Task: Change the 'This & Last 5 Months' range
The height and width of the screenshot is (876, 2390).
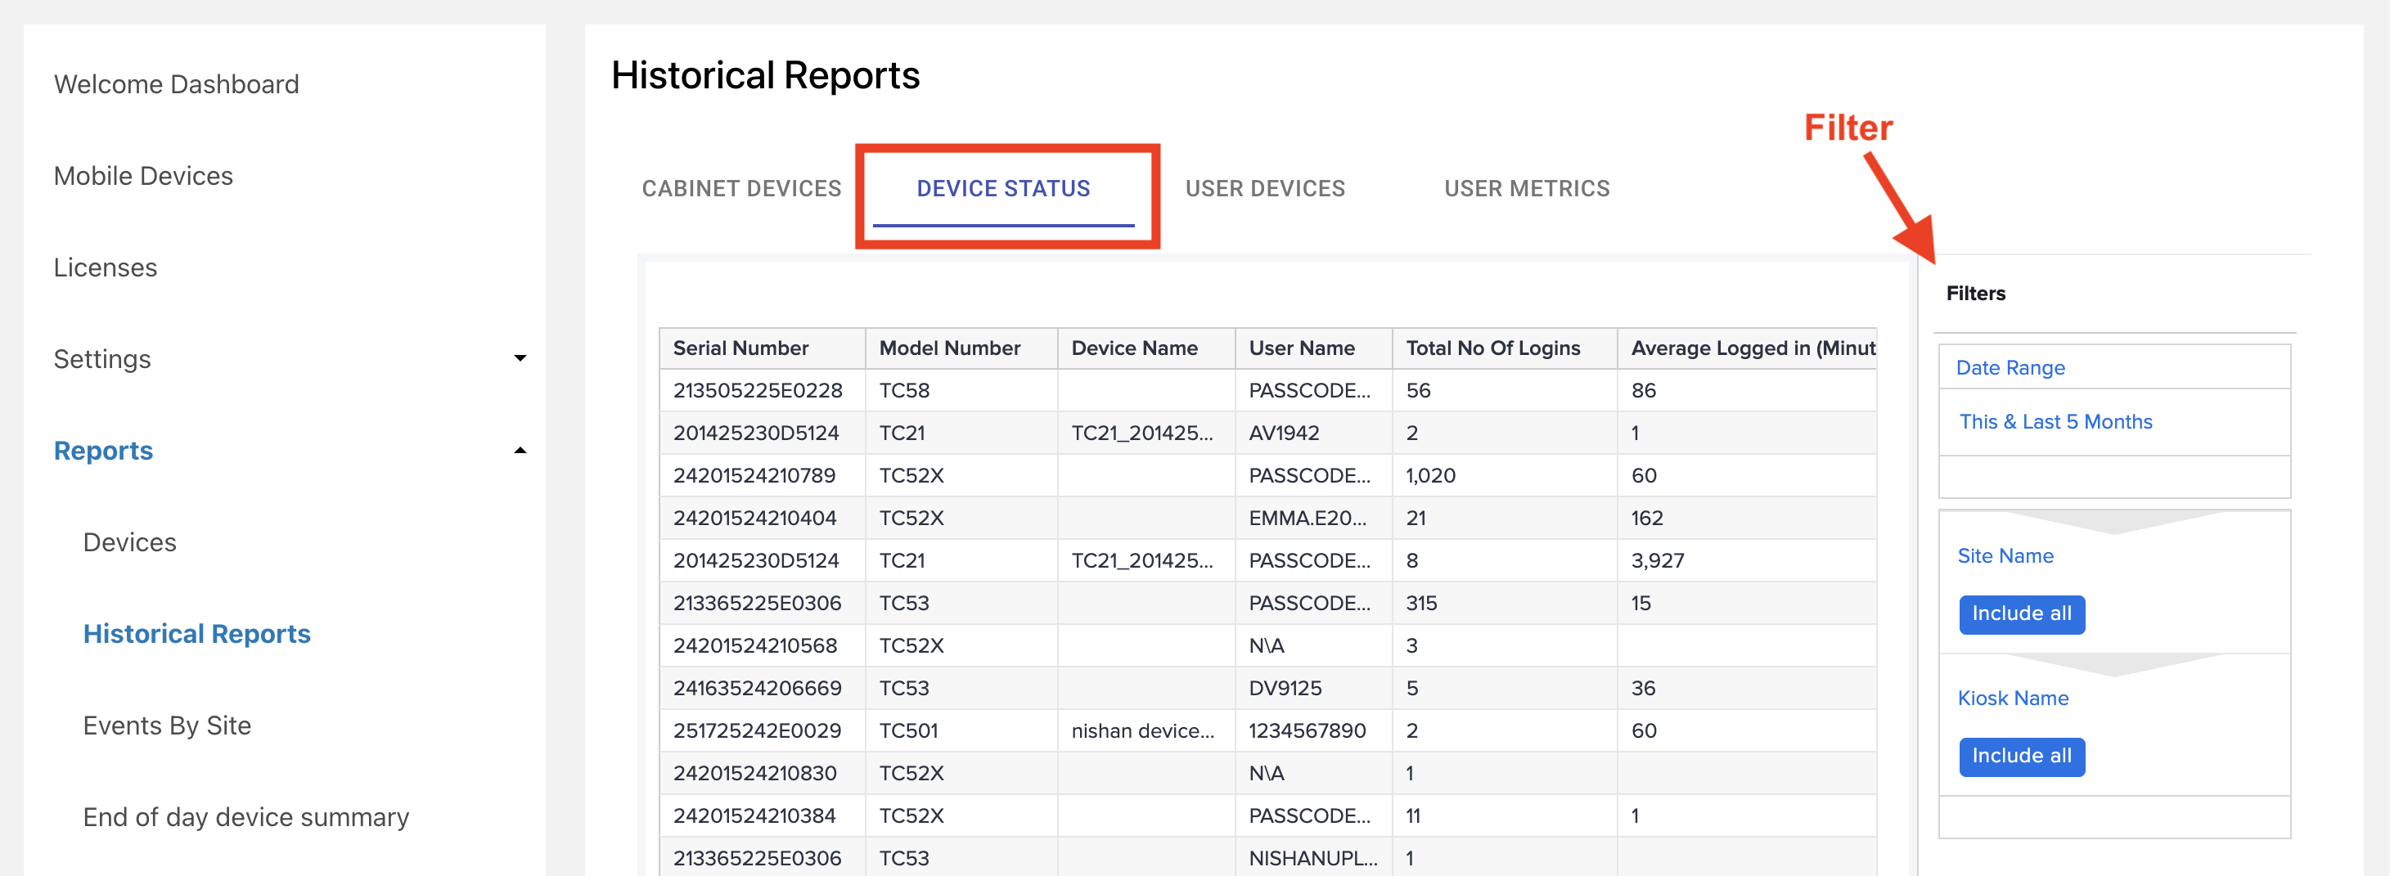Action: click(x=2055, y=422)
